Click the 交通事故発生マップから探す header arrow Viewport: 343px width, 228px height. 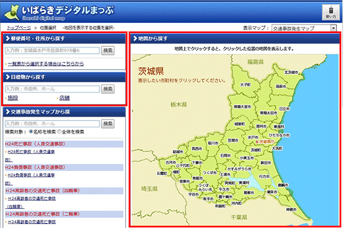(x=7, y=111)
